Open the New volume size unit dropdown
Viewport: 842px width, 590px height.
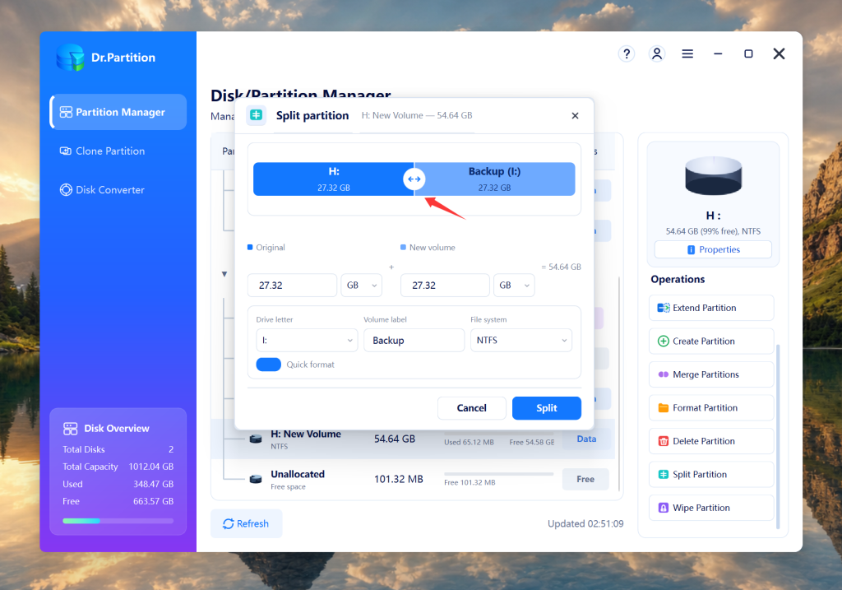[x=514, y=286]
